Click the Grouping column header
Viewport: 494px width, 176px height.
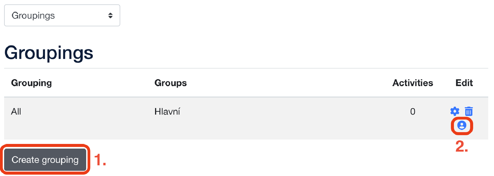coord(31,83)
